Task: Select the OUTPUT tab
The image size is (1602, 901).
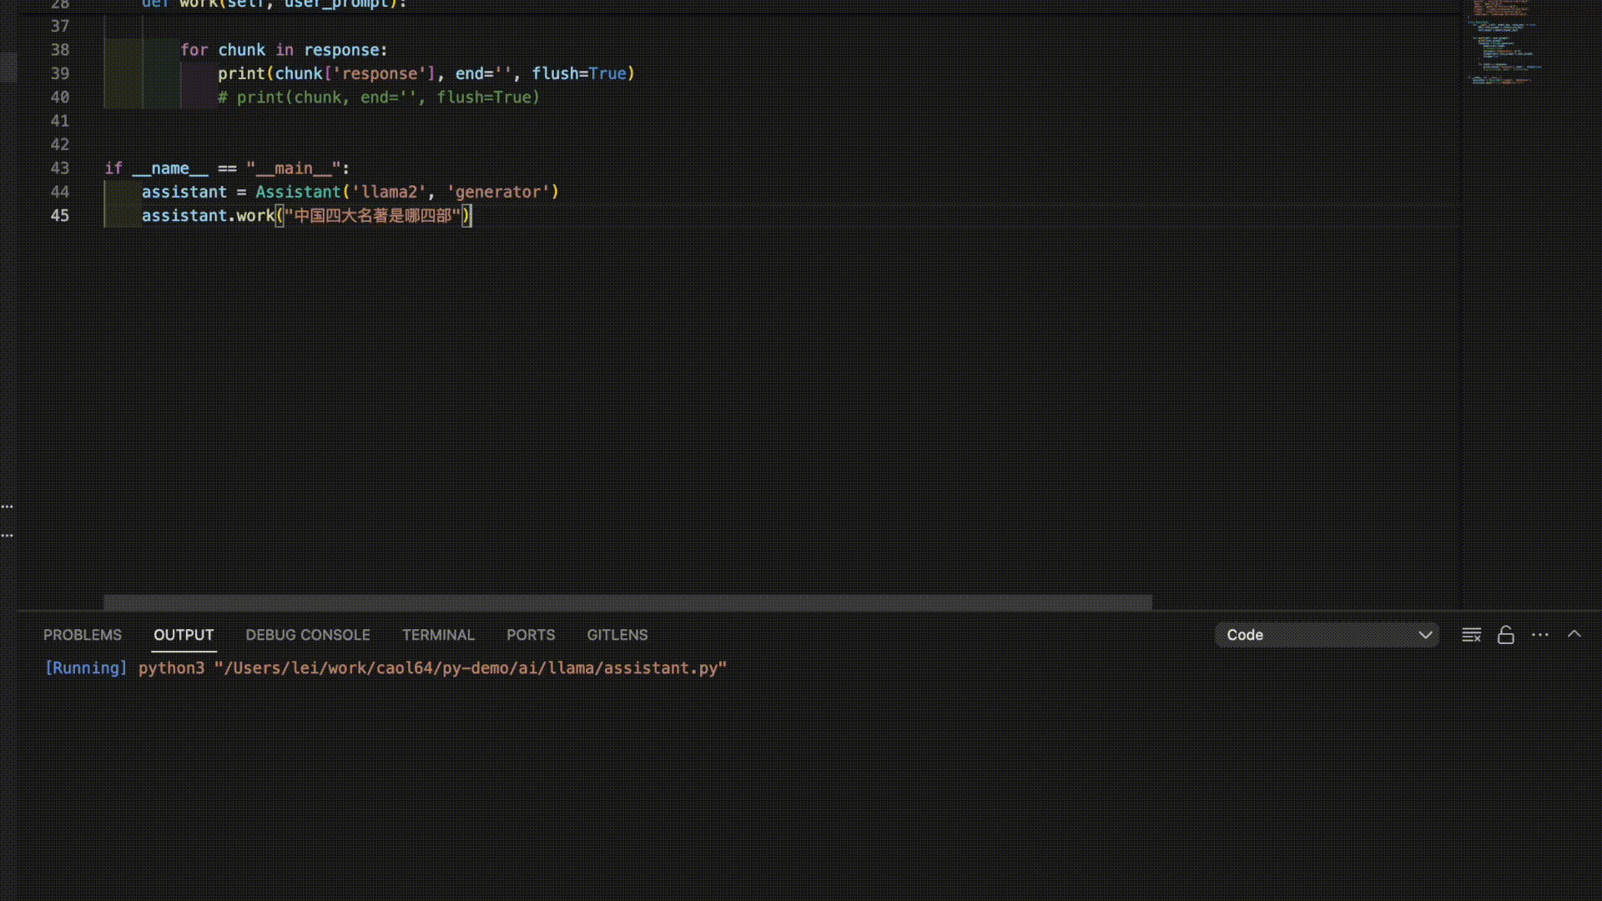Action: tap(184, 635)
